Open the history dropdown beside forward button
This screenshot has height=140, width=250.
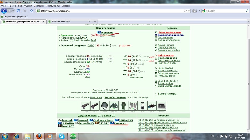(13, 11)
